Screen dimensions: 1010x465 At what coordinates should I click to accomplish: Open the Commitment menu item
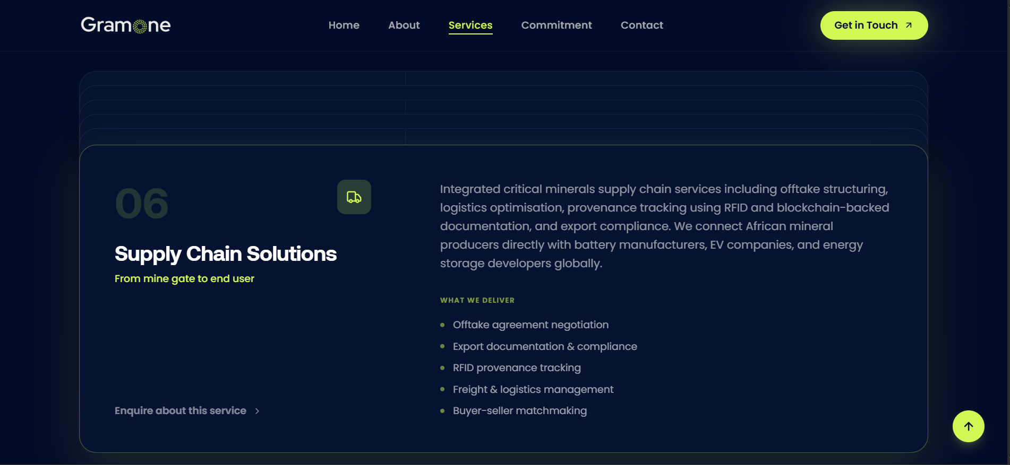[557, 25]
